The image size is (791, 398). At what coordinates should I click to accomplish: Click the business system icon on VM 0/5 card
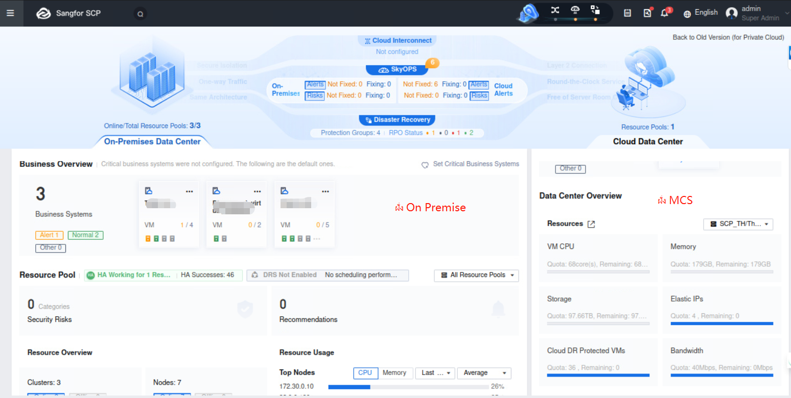(285, 191)
